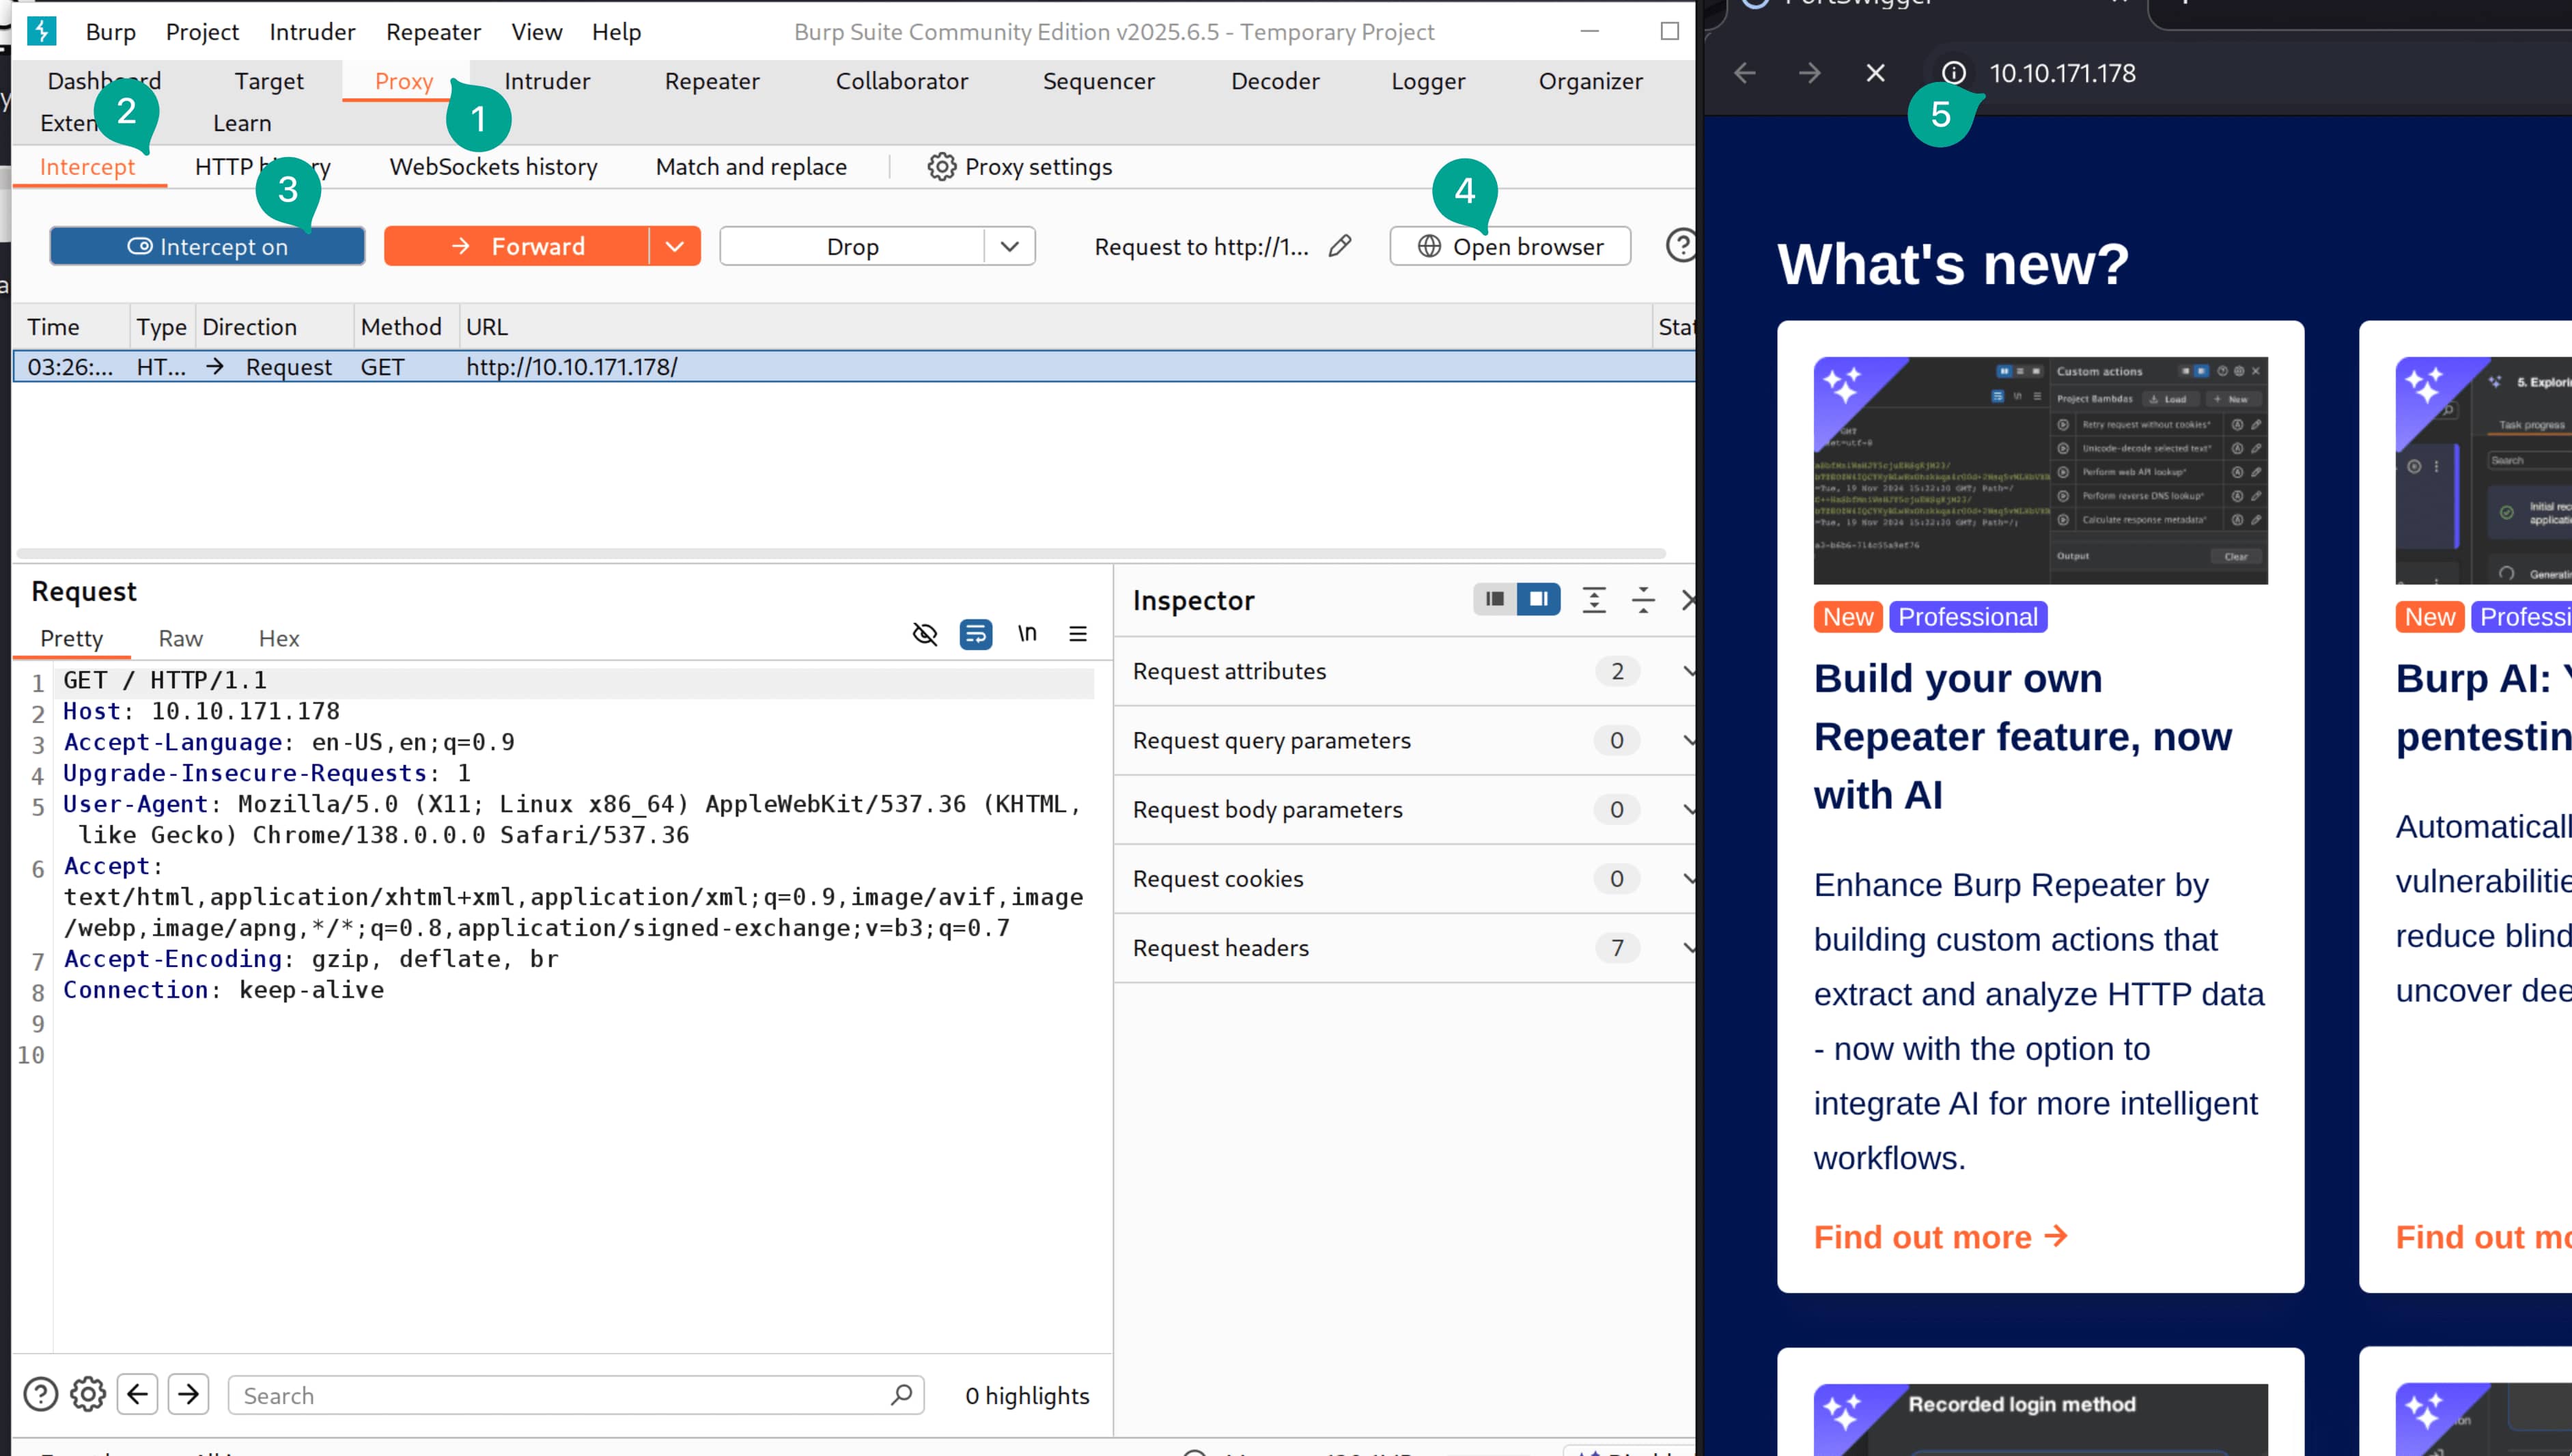The image size is (2572, 1456).
Task: Open the Drop dropdown arrow
Action: (1010, 246)
